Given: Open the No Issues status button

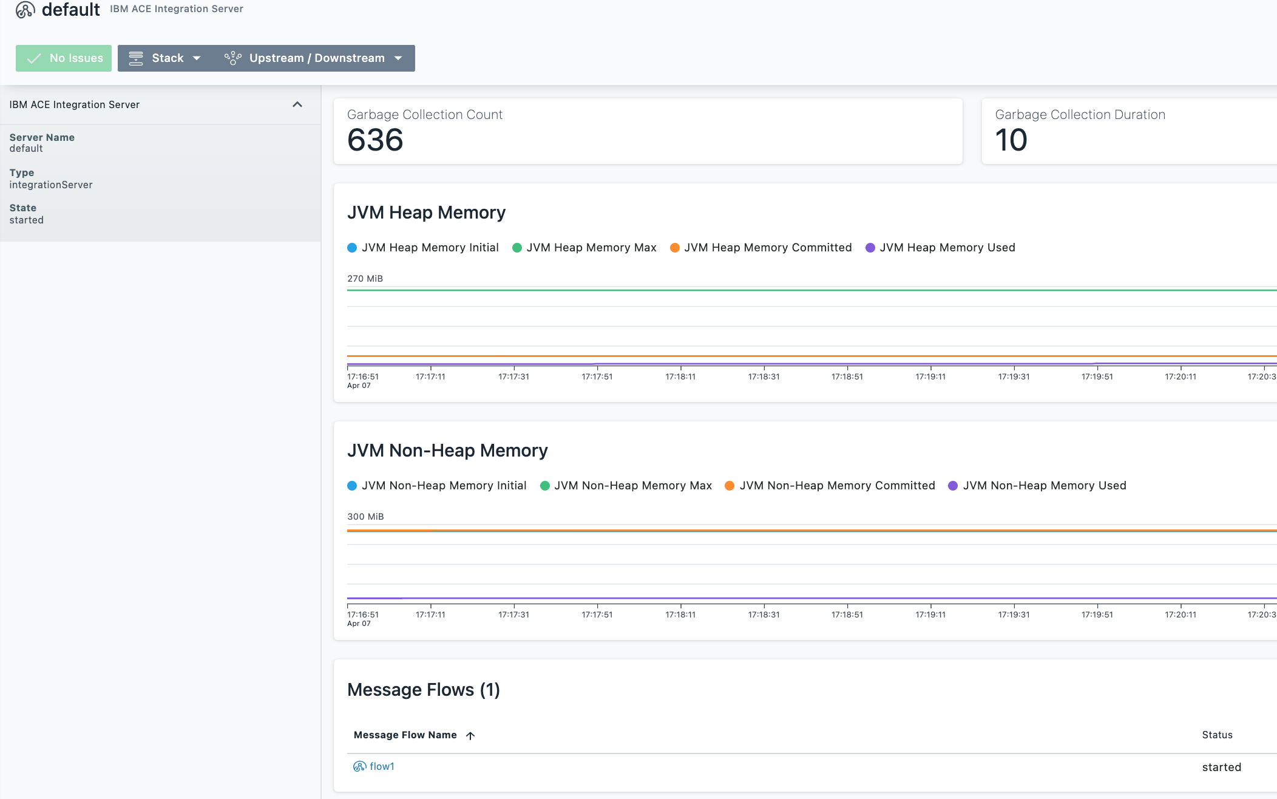Looking at the screenshot, I should tap(64, 58).
